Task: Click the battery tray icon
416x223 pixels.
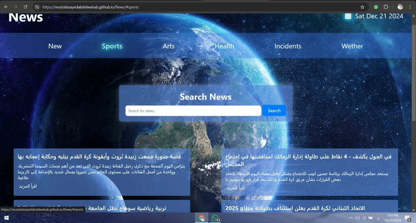Action: (370, 218)
